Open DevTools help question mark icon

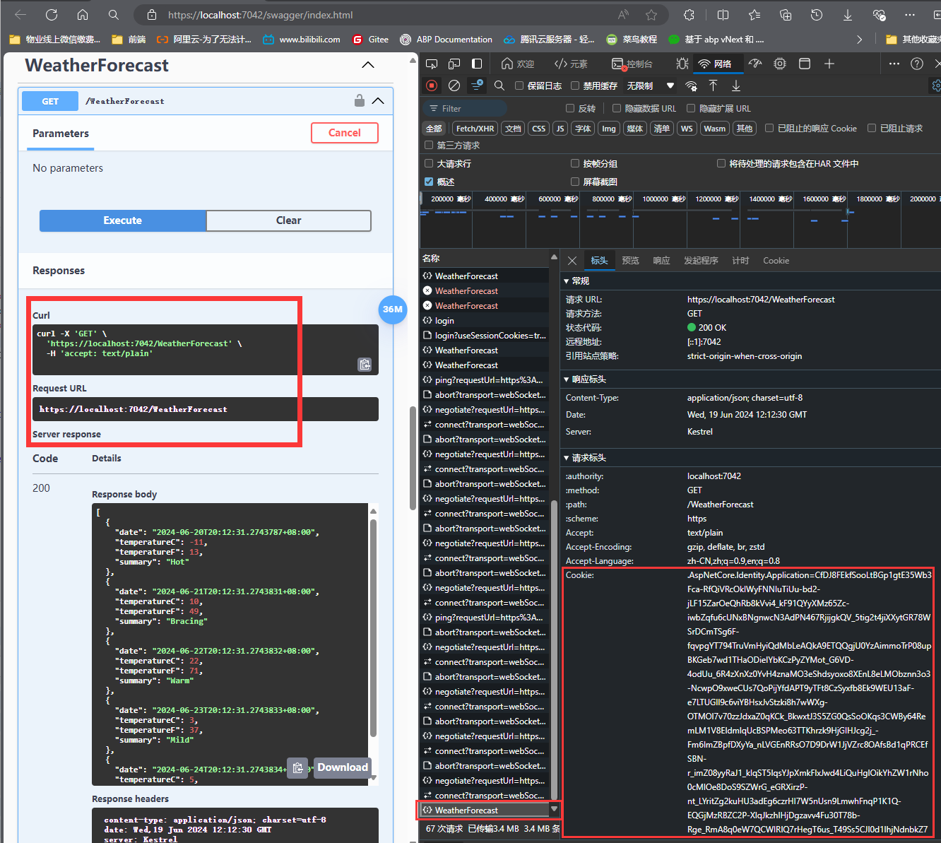917,64
